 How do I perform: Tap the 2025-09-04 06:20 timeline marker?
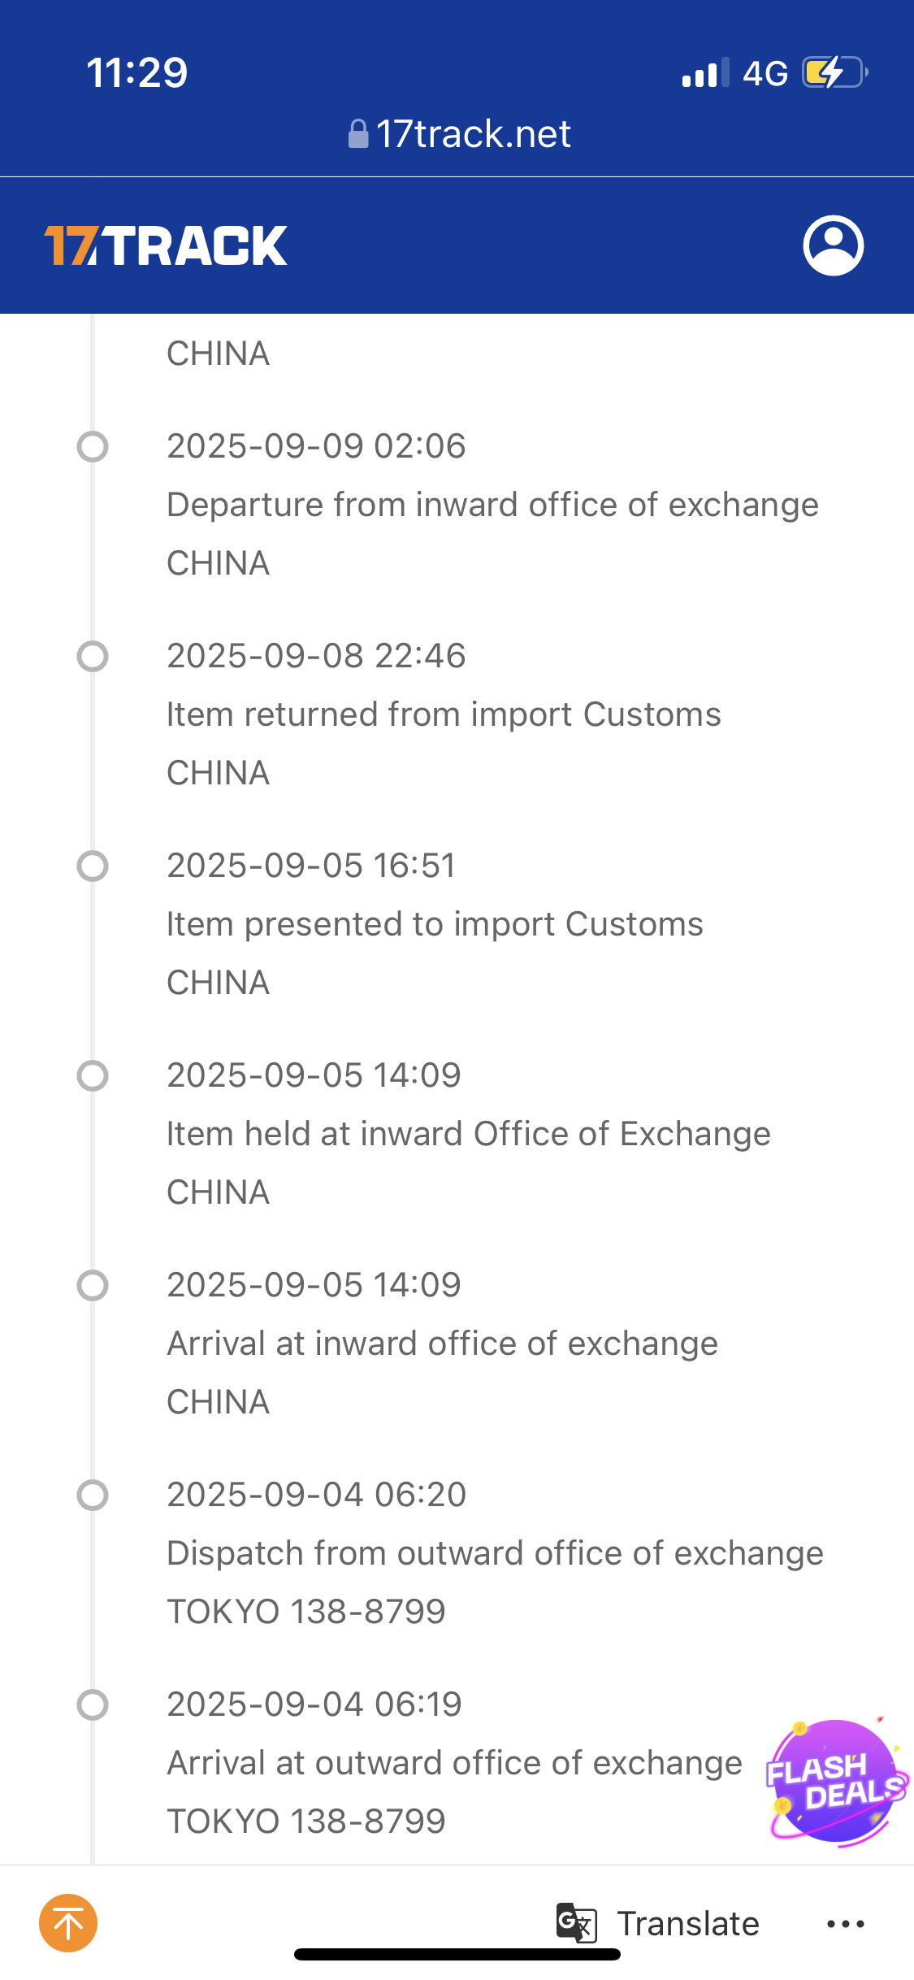(93, 1495)
